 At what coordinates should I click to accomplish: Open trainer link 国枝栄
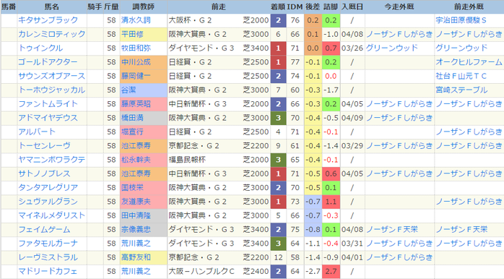pos(132,188)
